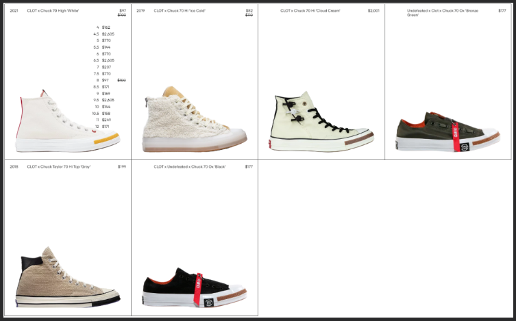
Task: Click the Bronze Green low-top shoe image
Action: (448, 131)
